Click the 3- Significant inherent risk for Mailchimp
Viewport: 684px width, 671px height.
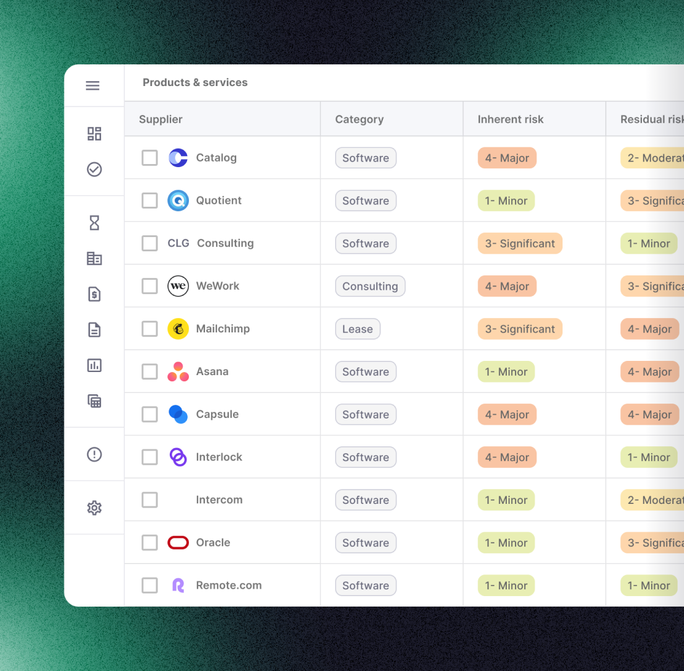tap(520, 329)
